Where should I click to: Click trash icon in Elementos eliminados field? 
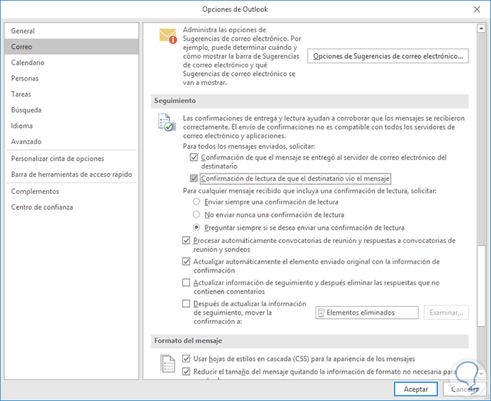[x=321, y=313]
